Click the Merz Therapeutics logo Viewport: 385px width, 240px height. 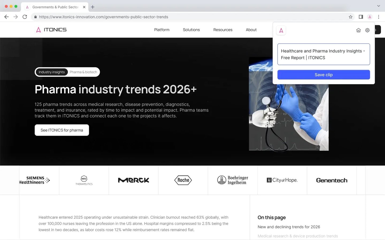84,180
